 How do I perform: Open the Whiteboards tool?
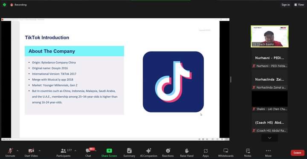[x=226, y=153]
